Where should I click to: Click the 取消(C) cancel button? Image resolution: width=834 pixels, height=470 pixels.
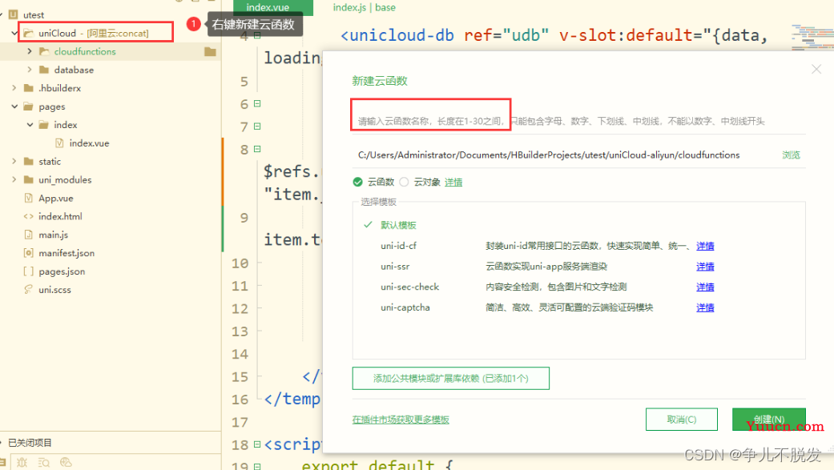point(681,420)
